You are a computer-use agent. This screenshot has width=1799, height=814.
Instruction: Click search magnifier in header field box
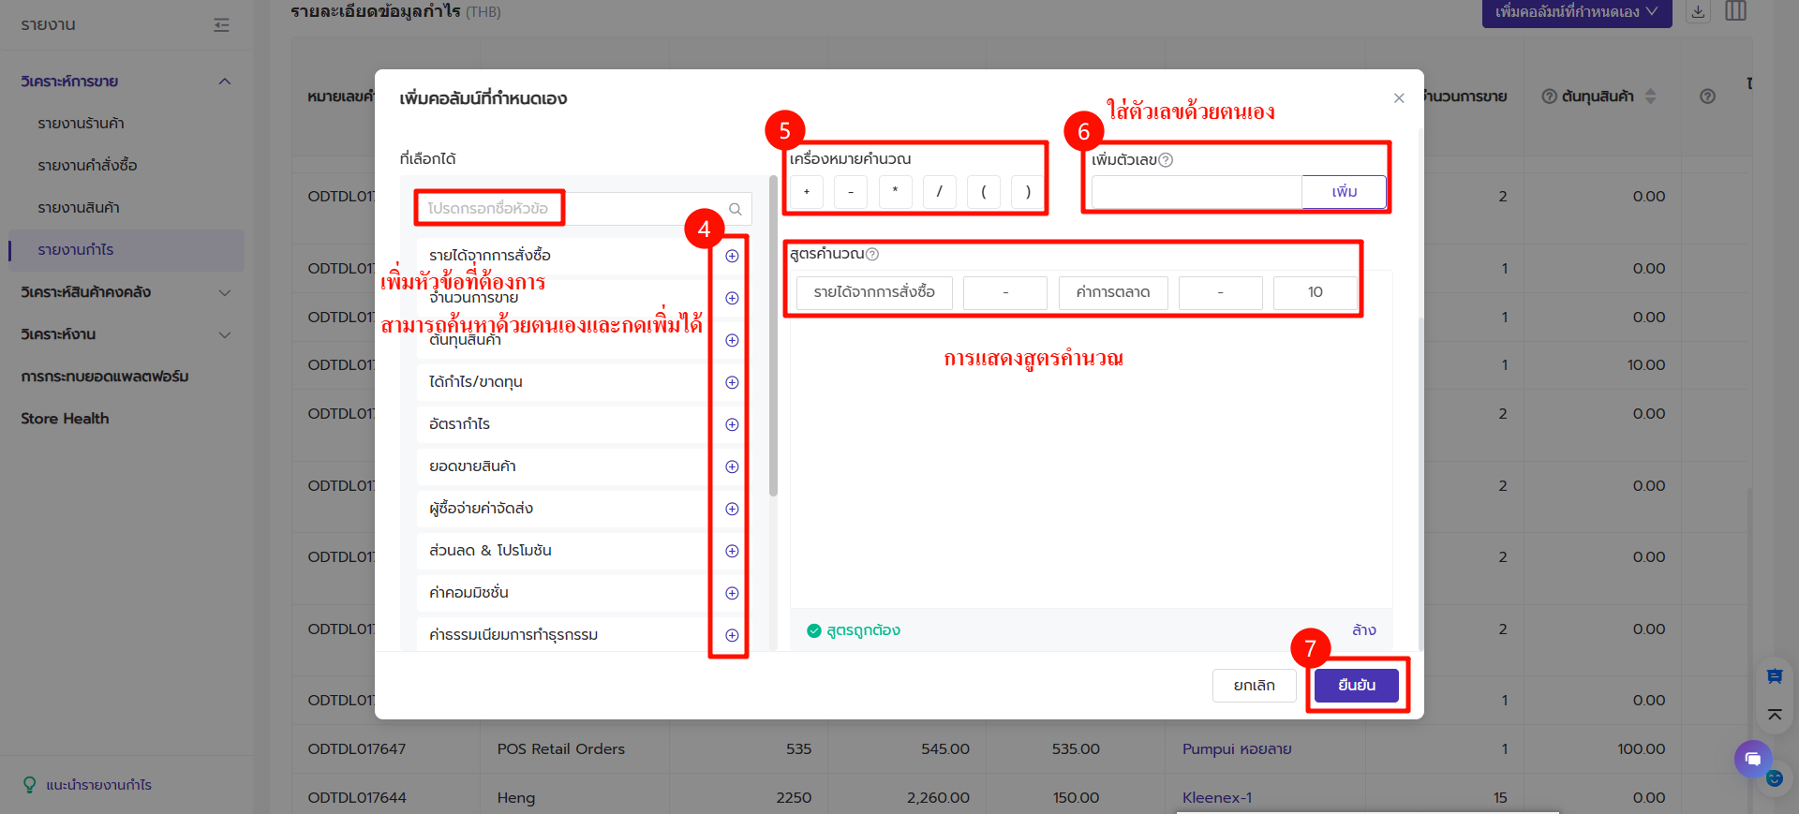pos(736,209)
